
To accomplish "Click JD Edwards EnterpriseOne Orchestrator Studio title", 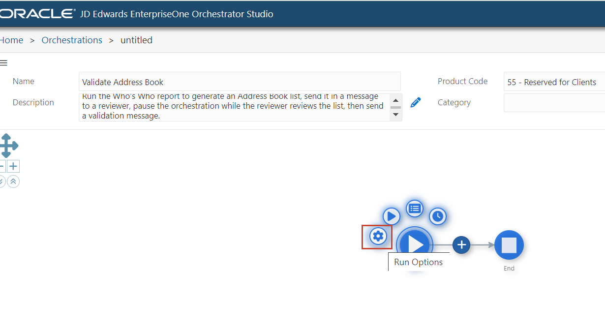I will pos(177,14).
